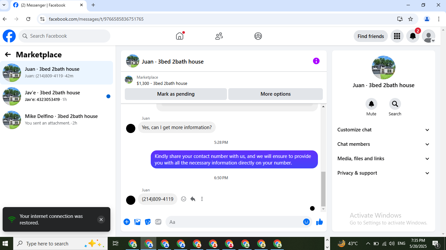The width and height of the screenshot is (446, 250).
Task: Open more actions plus icon in composer
Action: click(127, 222)
